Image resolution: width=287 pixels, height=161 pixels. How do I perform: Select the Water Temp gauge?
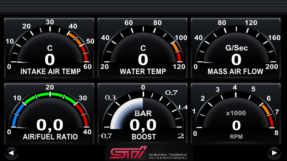143,48
